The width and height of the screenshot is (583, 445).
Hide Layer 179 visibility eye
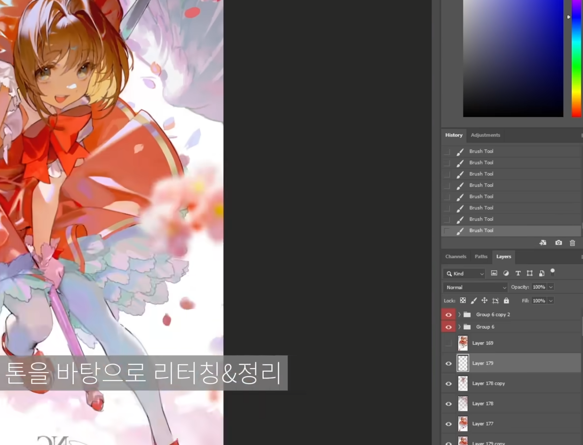(x=448, y=363)
